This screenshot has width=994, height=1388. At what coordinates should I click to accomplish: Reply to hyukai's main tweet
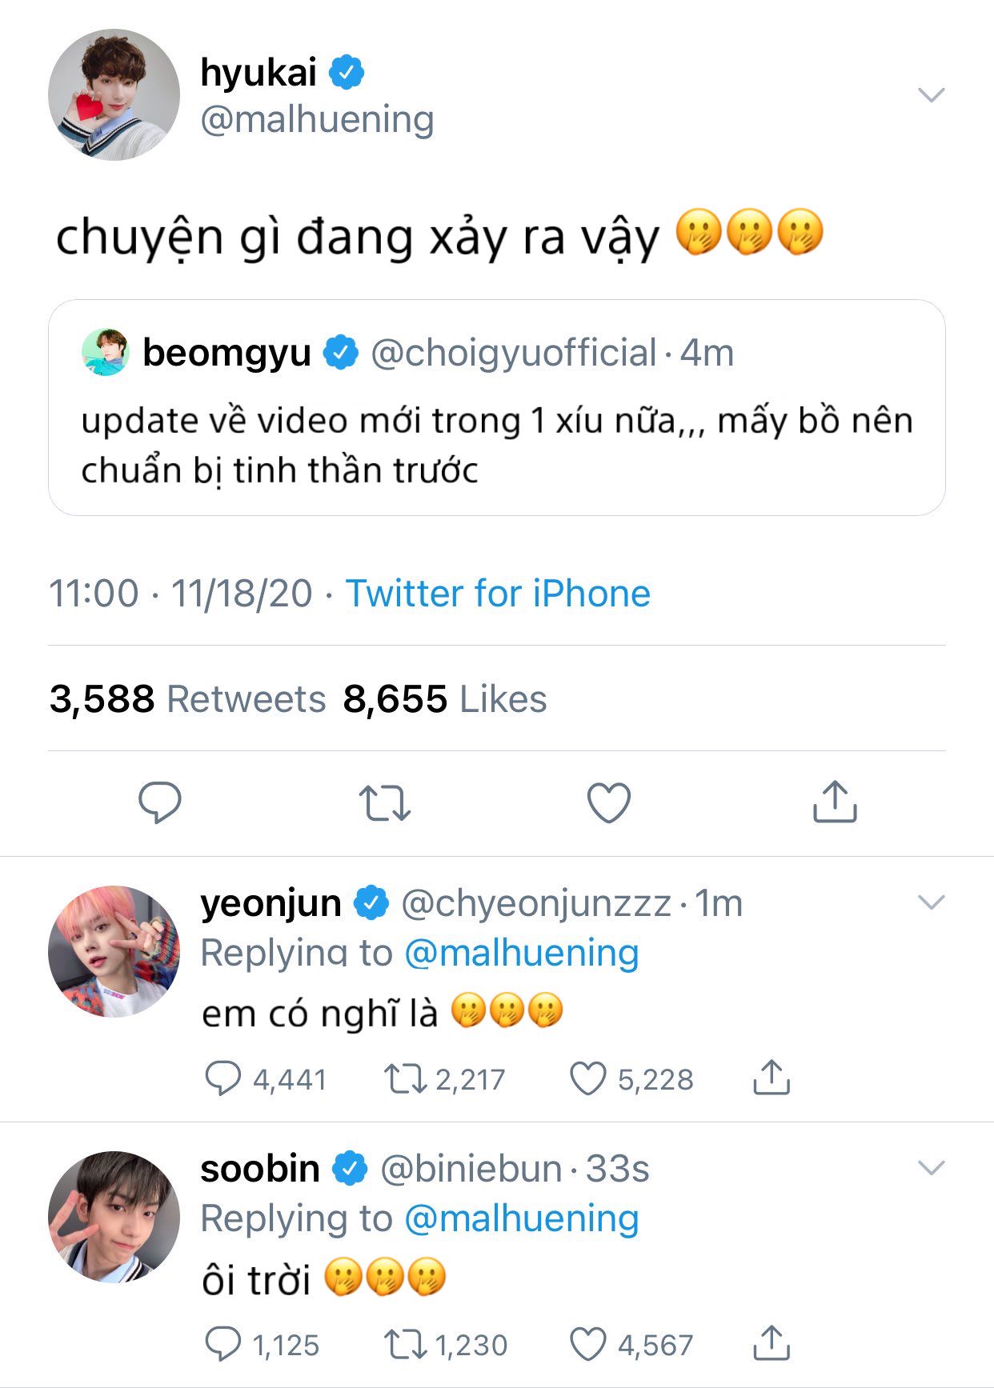click(x=160, y=802)
